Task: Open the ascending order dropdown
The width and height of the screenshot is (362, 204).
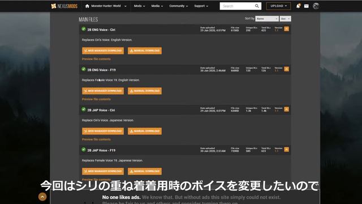Action: click(285, 19)
